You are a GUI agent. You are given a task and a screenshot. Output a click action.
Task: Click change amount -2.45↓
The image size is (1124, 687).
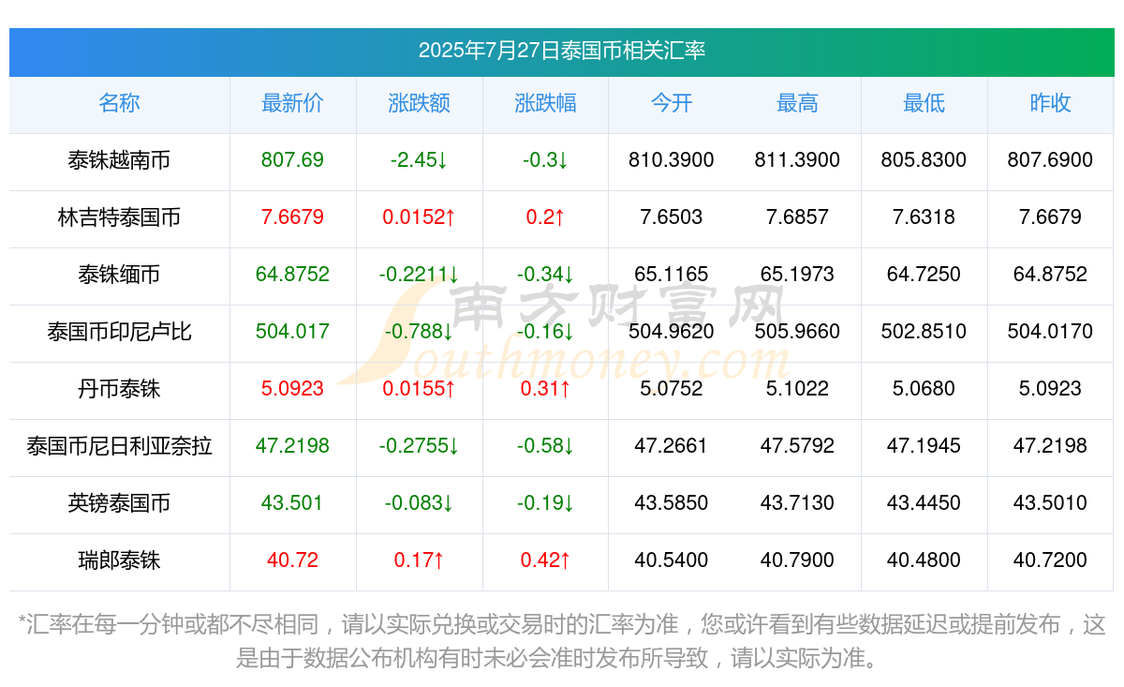(x=419, y=160)
